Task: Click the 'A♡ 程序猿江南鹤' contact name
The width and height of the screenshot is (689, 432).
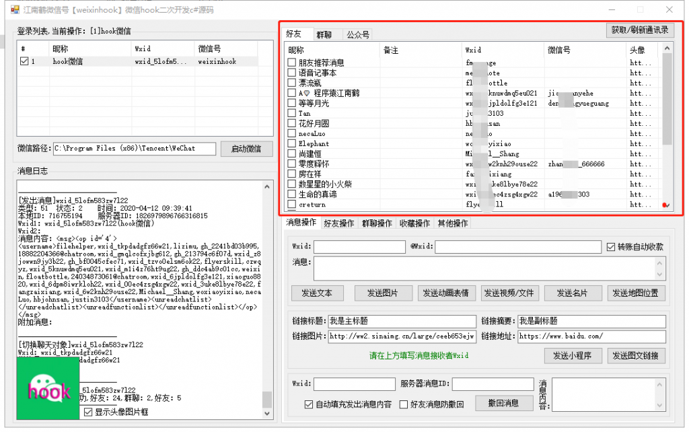Action: 329,93
